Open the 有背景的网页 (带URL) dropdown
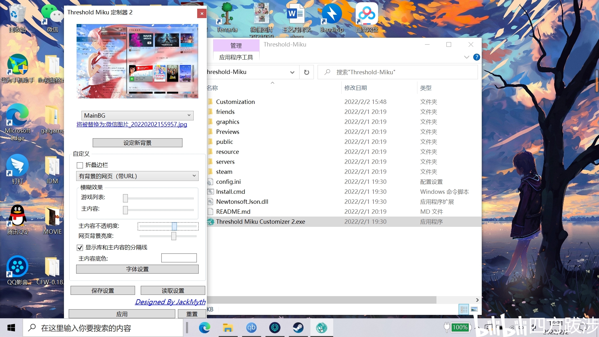 tap(137, 176)
